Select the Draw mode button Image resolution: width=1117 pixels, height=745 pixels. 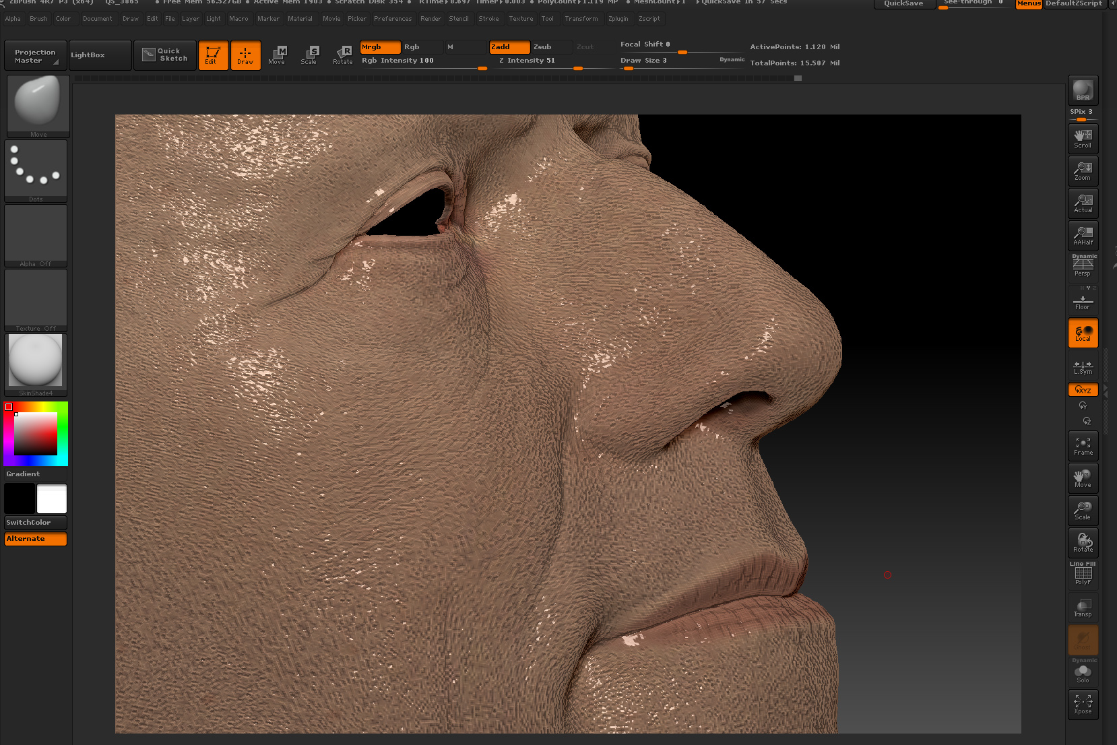coord(245,55)
